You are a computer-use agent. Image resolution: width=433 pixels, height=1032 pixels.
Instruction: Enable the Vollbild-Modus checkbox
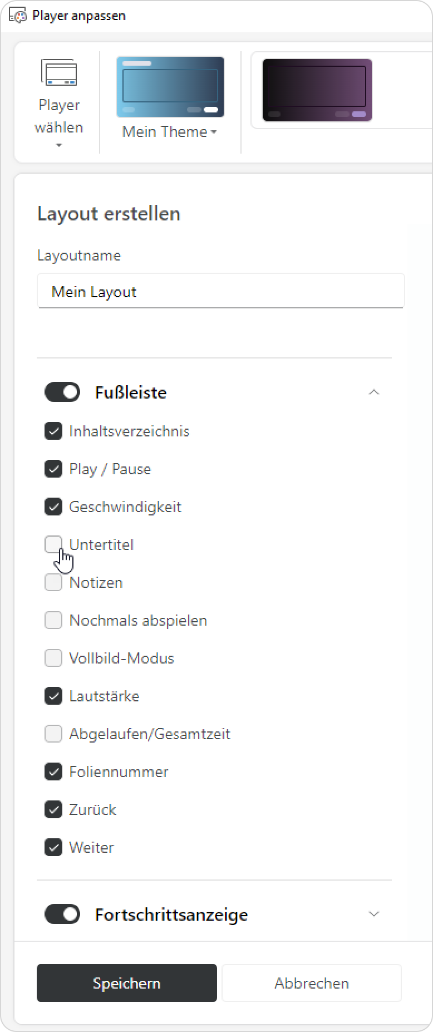[x=53, y=658]
